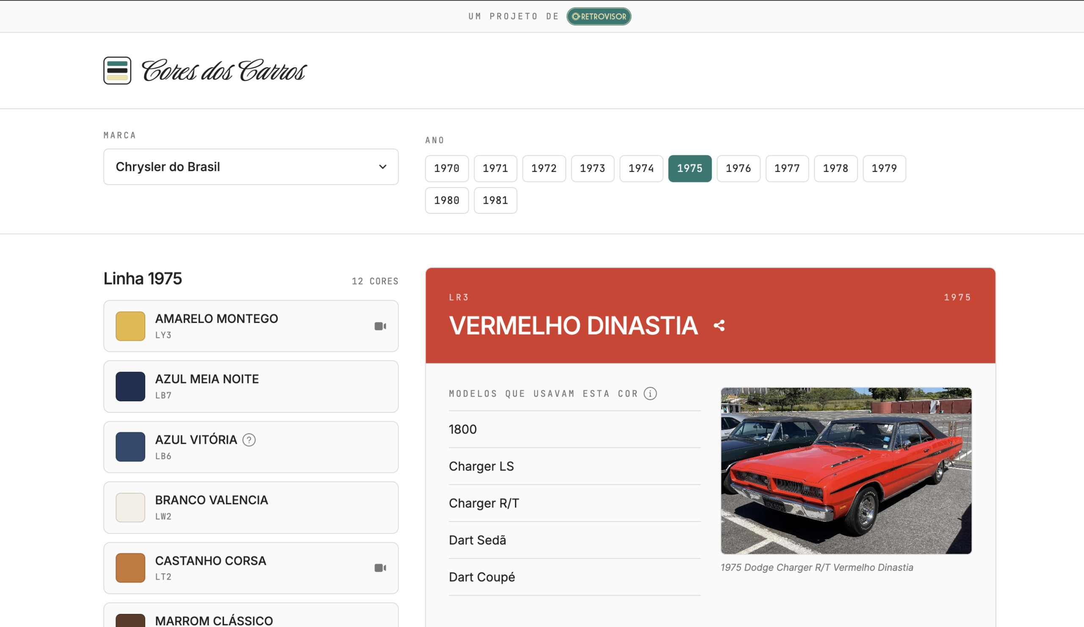Click the Cores dos Carros logo icon
The width and height of the screenshot is (1084, 627).
117,71
